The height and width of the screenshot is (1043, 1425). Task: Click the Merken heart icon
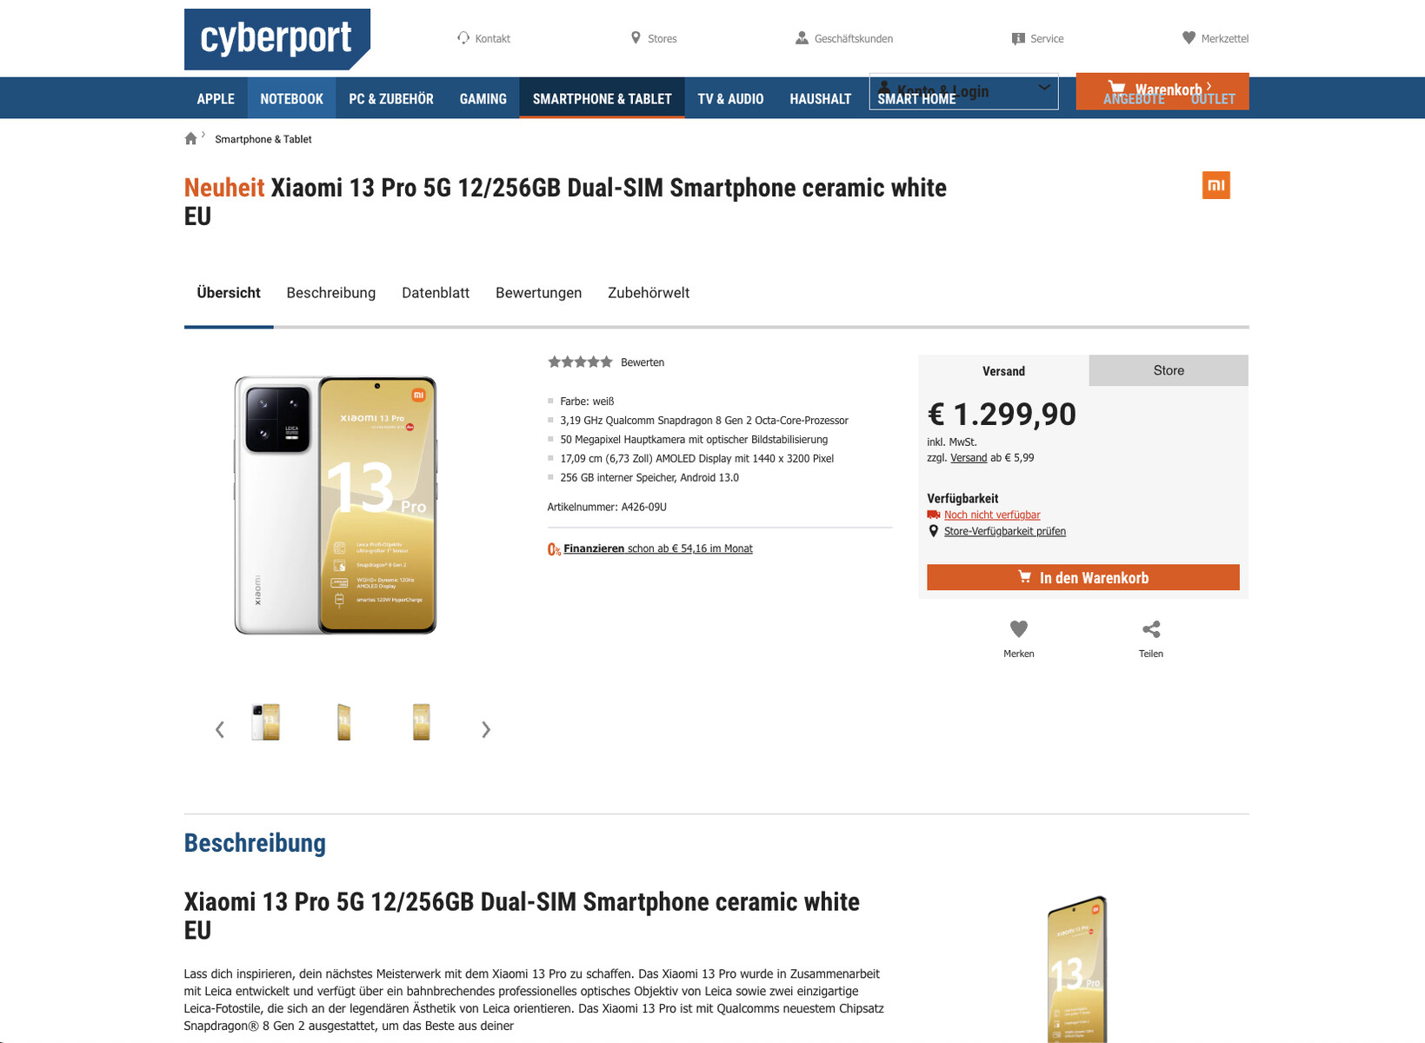(x=1019, y=629)
